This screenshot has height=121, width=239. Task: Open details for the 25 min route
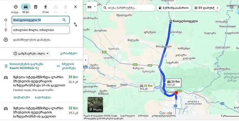22,97
